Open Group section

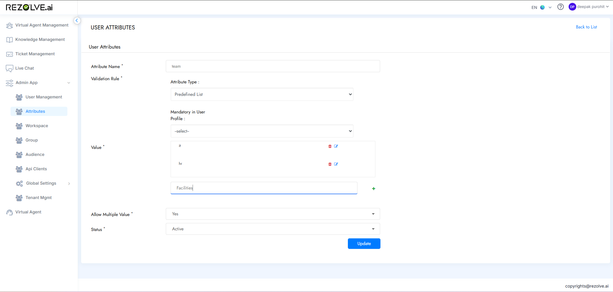[32, 140]
